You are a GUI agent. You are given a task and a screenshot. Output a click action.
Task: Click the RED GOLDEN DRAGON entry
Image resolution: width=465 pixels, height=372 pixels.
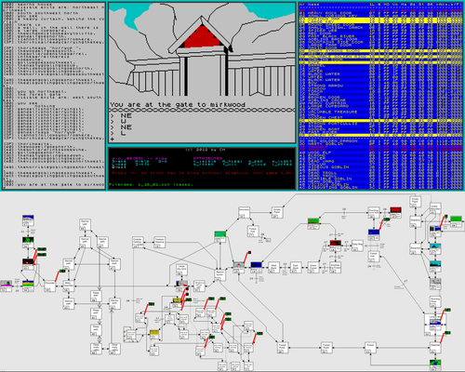pos(381,141)
